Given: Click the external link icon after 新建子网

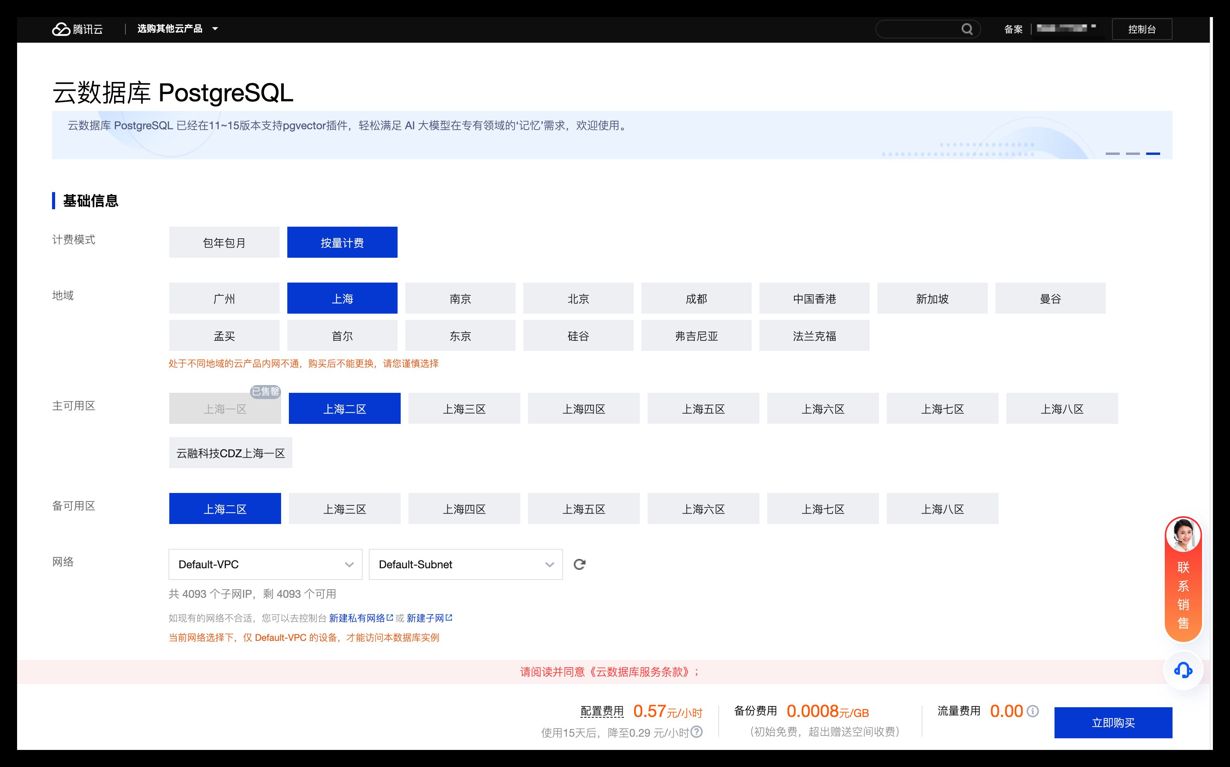Looking at the screenshot, I should pyautogui.click(x=448, y=617).
